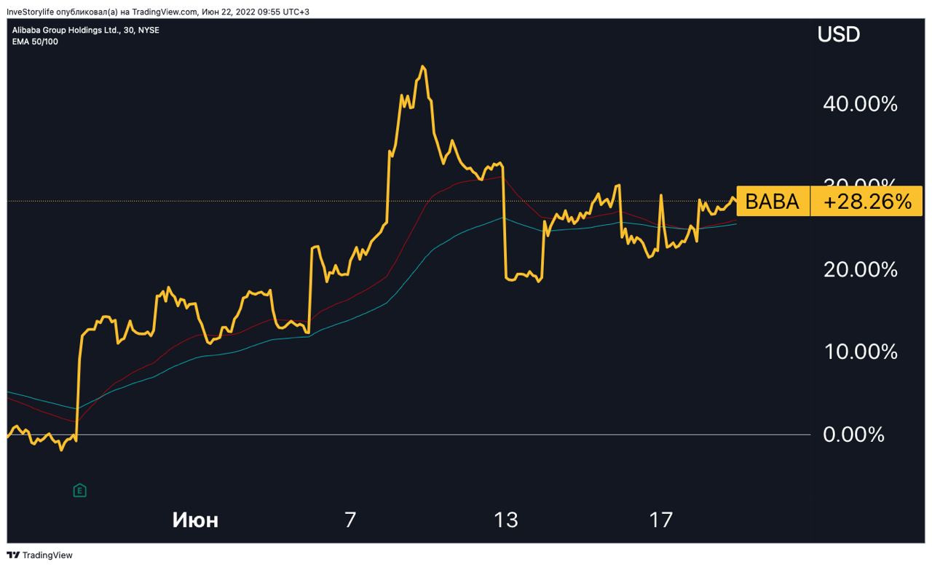Image resolution: width=932 pixels, height=567 pixels.
Task: Click date label 7 on time axis
Action: [x=350, y=520]
